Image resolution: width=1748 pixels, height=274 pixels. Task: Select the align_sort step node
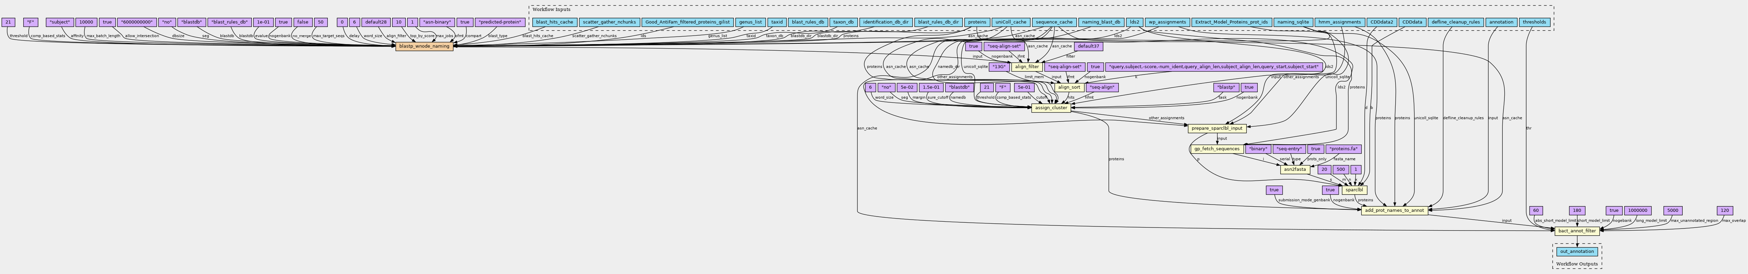pos(1069,88)
